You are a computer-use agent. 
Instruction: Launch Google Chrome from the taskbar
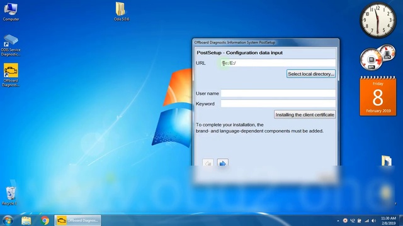(x=45, y=220)
